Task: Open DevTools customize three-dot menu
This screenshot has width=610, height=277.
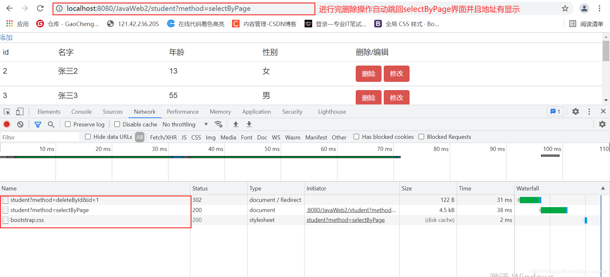Action: (x=589, y=111)
